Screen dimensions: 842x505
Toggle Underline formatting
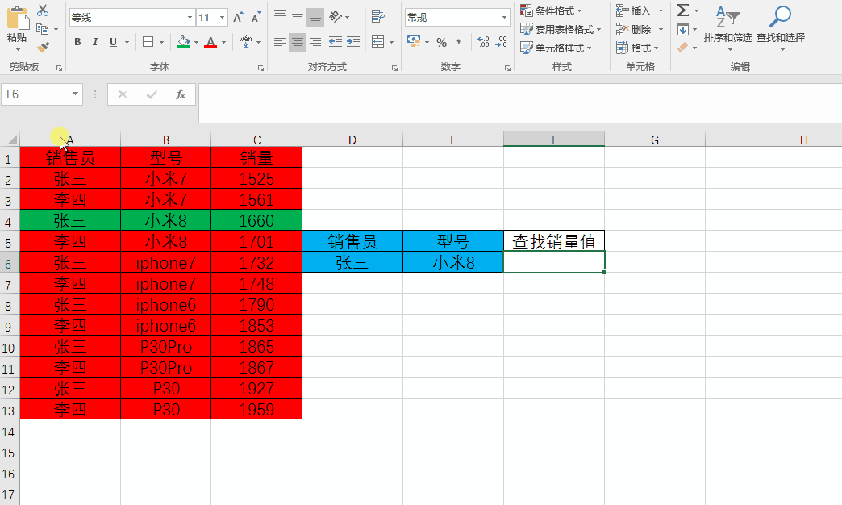113,42
